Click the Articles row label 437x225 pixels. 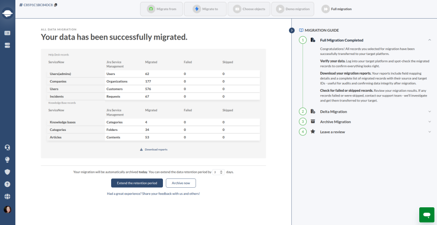click(x=56, y=137)
